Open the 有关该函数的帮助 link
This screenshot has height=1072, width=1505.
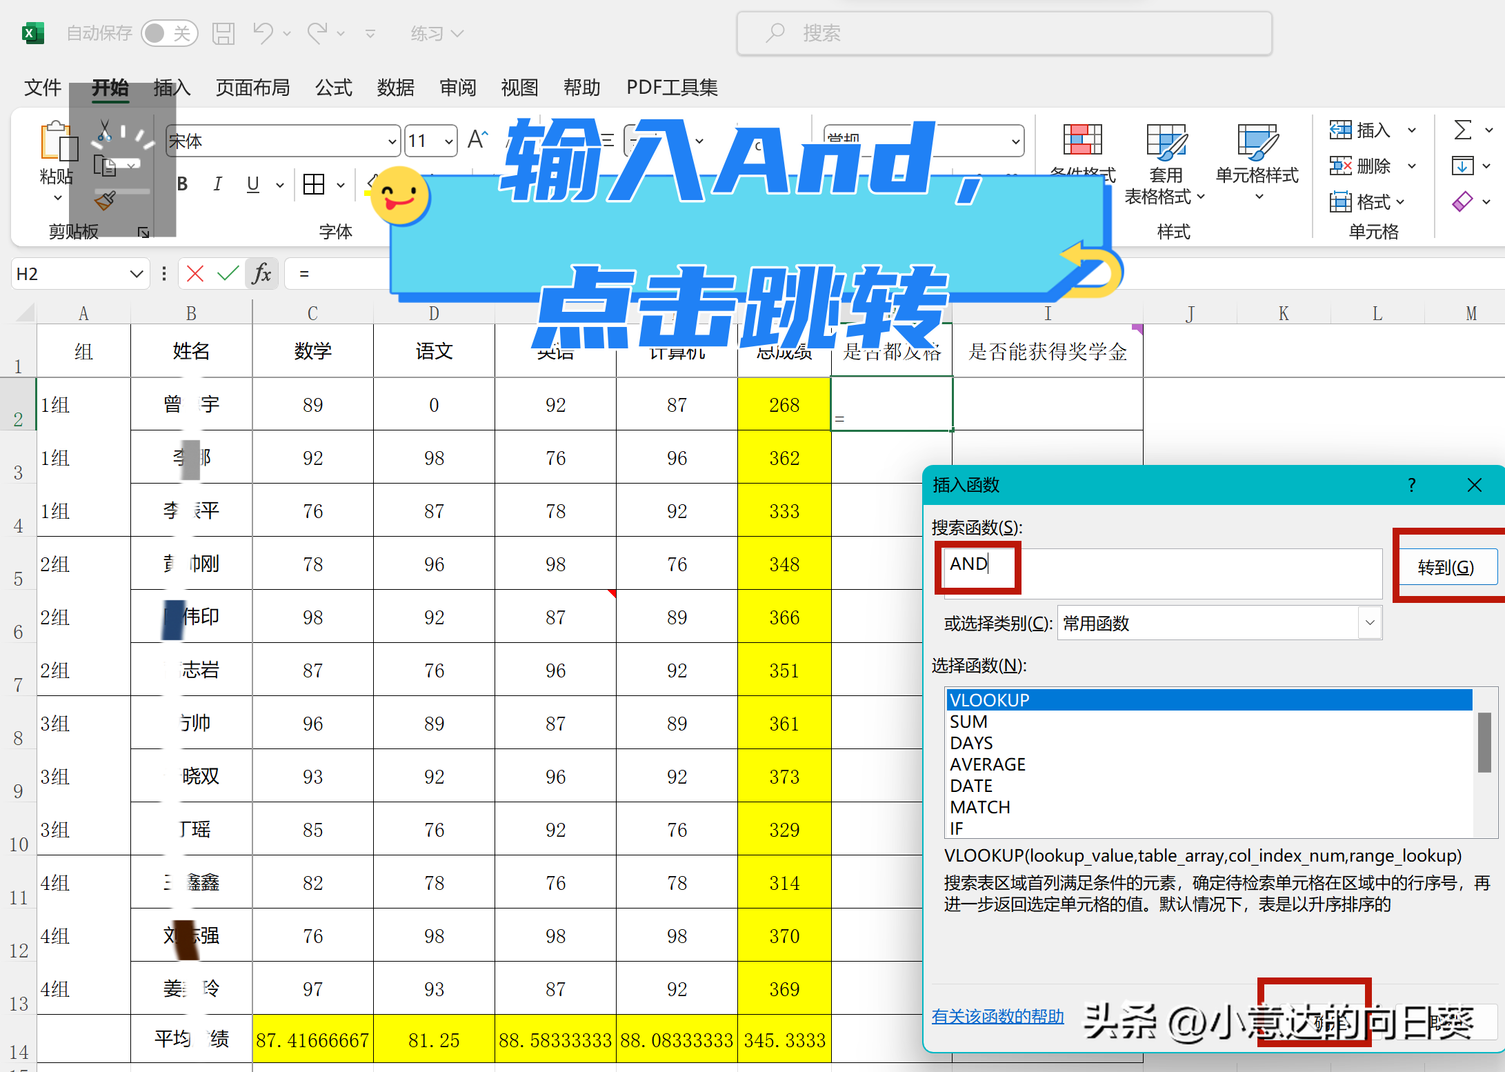pyautogui.click(x=997, y=1016)
